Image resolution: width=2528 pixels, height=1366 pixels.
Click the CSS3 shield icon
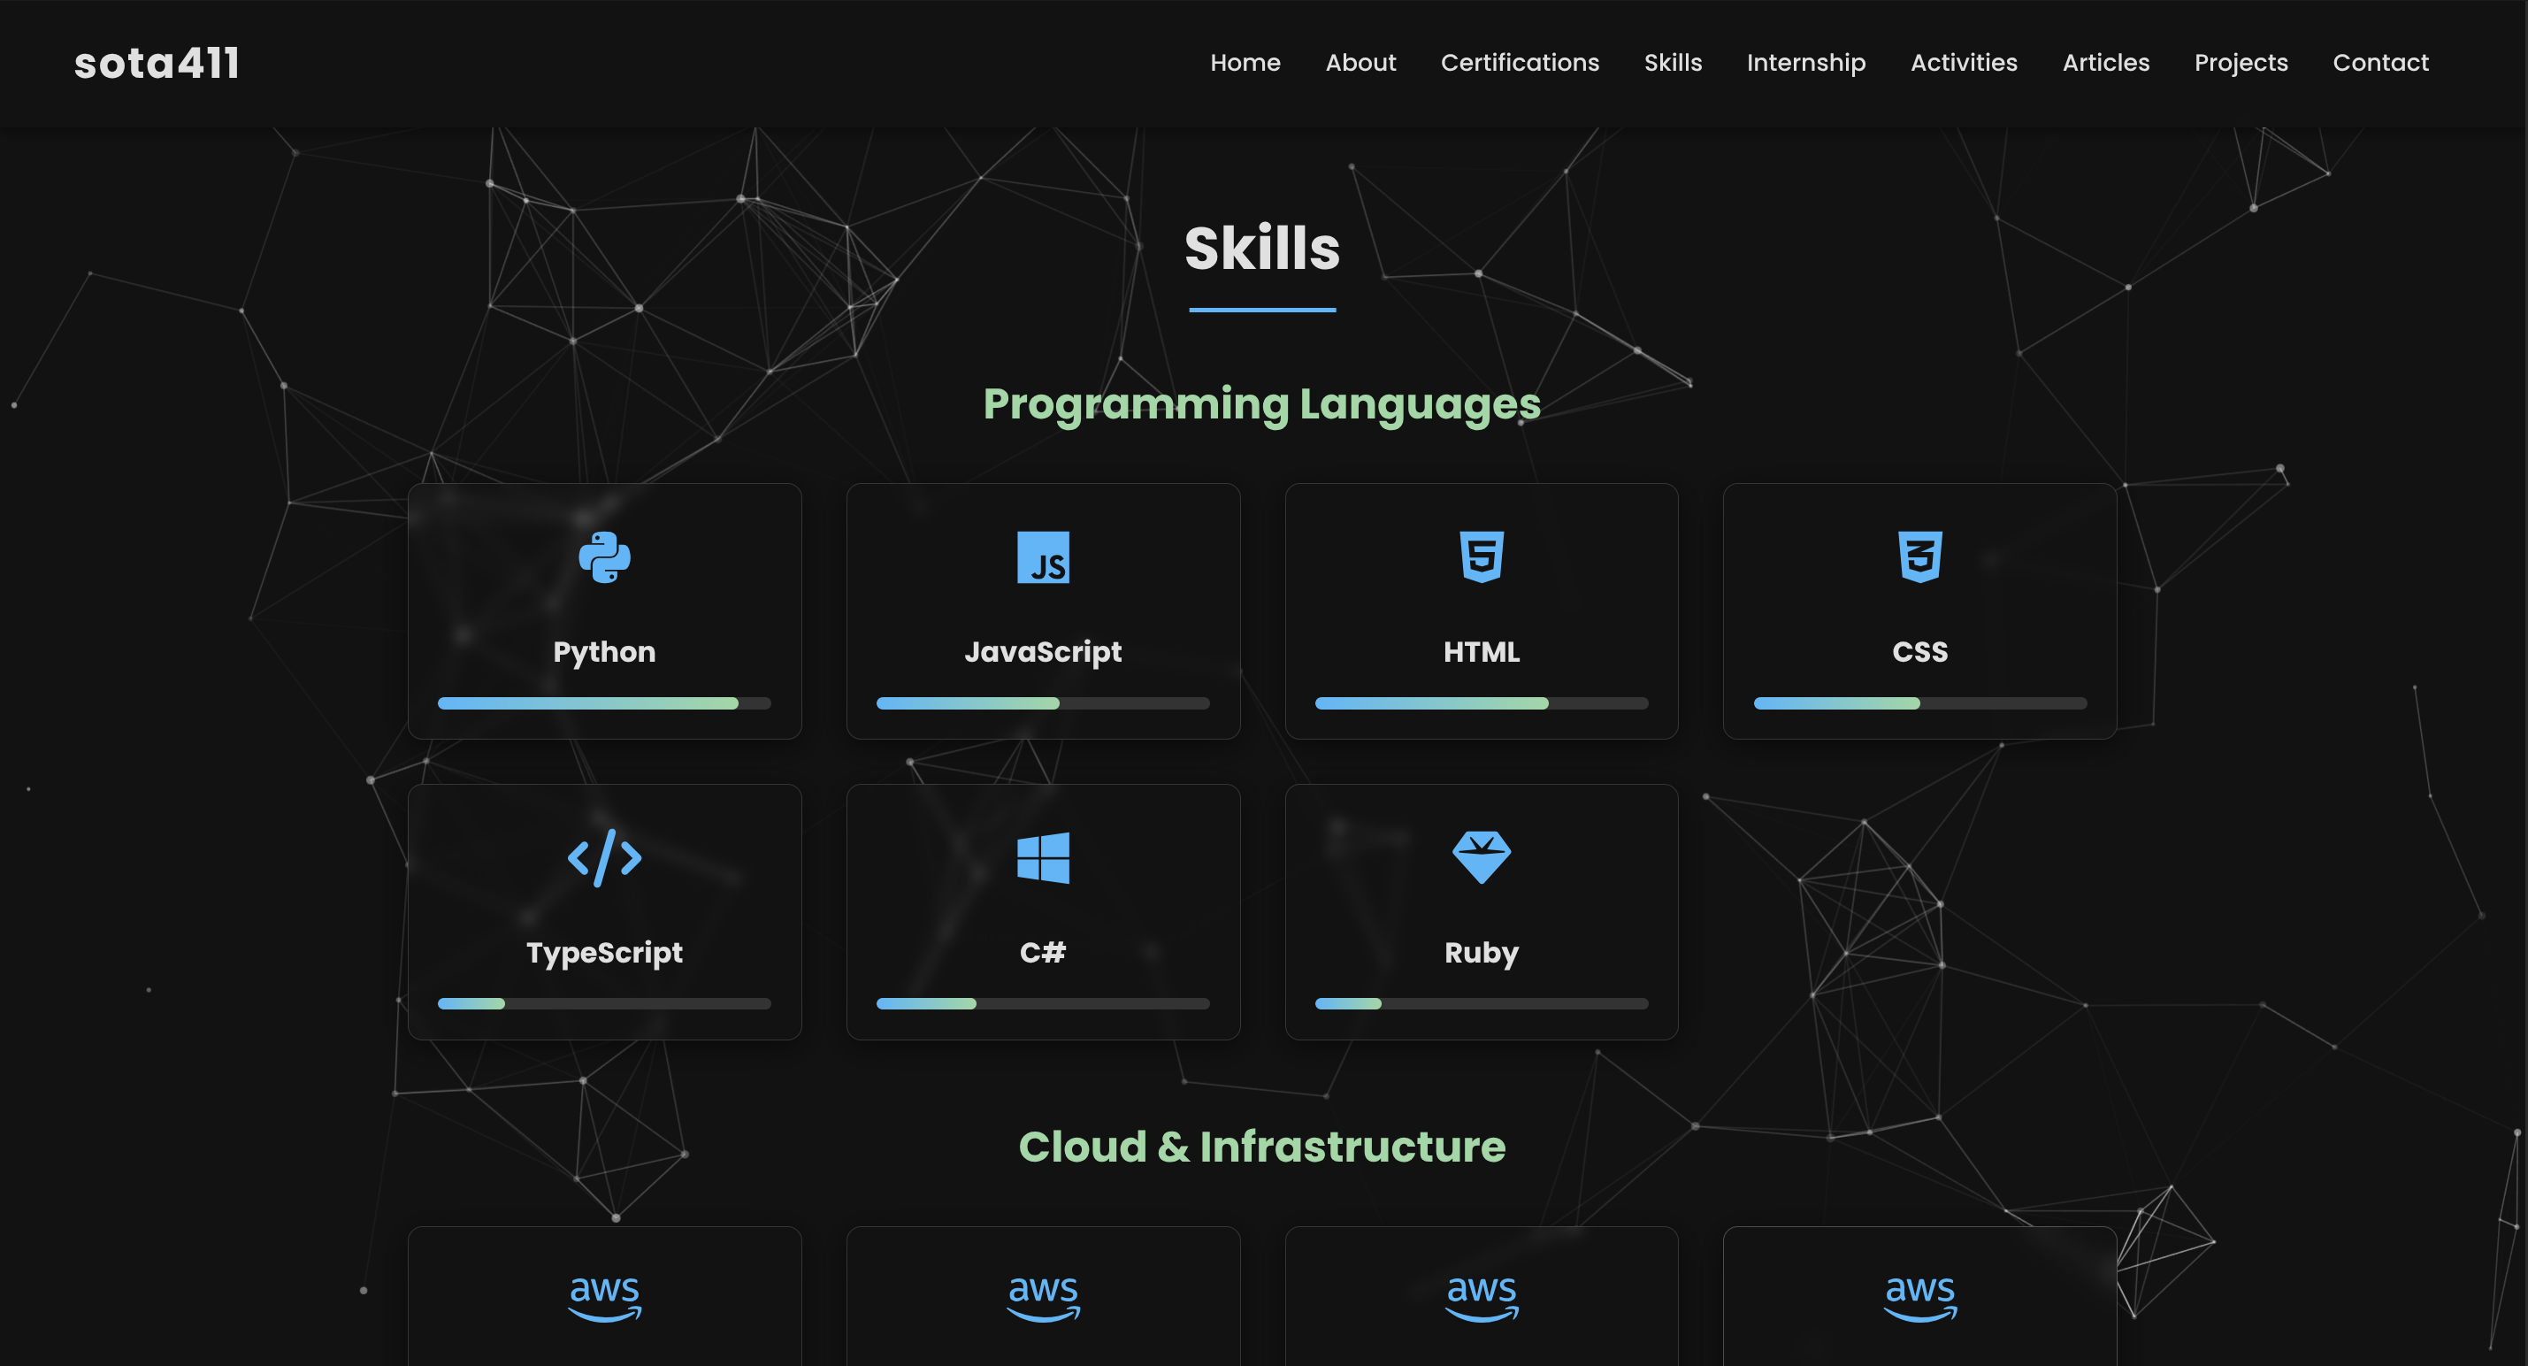pos(1919,557)
